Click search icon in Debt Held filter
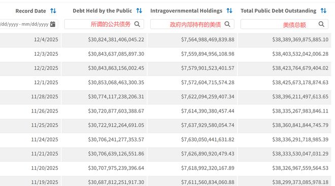335x186 pixels. (137, 24)
